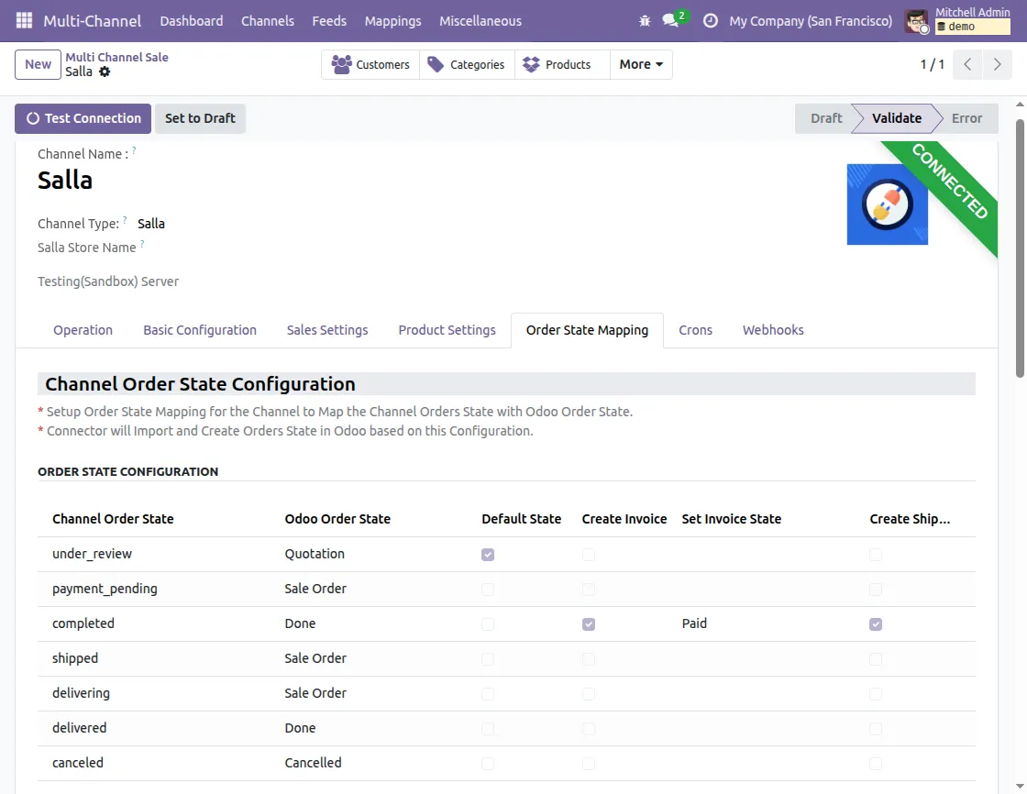Screen dimensions: 1027x794
Task: Open the activities clock icon
Action: tap(711, 20)
